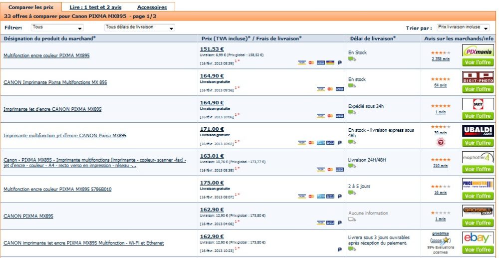Click 'Voir l'offre' for Maptrotter

coord(478,169)
